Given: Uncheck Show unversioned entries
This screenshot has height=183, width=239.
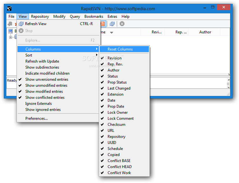Looking at the screenshot, I should point(58,79).
